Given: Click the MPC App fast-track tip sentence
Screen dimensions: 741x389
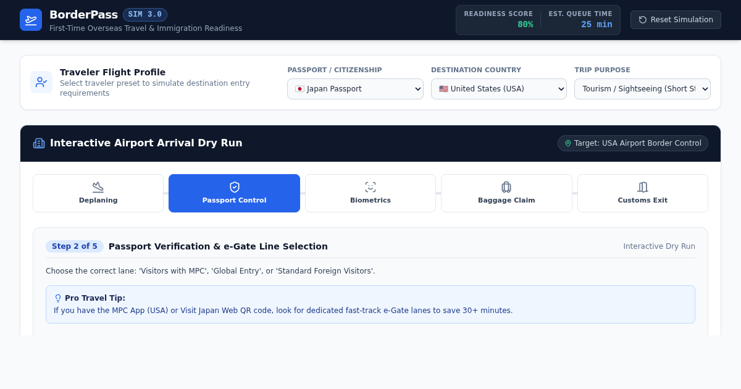Looking at the screenshot, I should point(283,311).
